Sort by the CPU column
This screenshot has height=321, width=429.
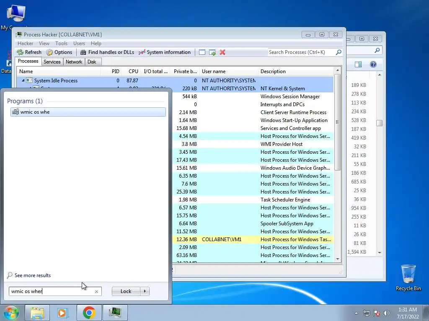pyautogui.click(x=131, y=71)
